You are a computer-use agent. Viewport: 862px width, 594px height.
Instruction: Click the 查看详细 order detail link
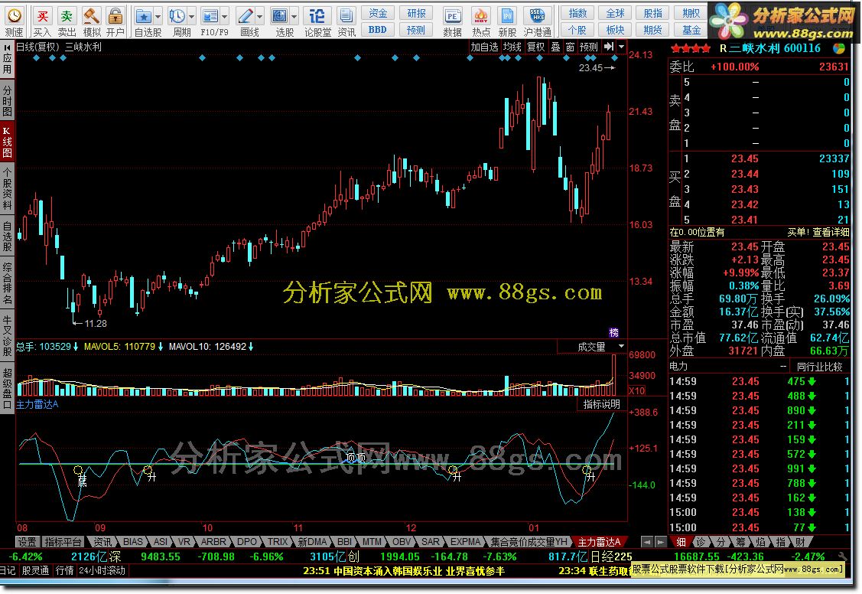[x=831, y=233]
